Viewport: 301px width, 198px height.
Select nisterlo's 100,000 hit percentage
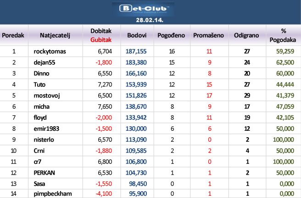click(x=284, y=139)
